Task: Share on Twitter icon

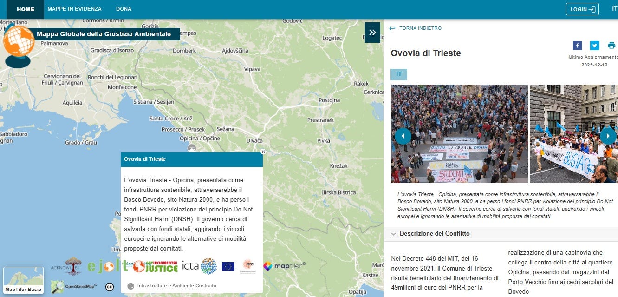Action: [x=595, y=46]
